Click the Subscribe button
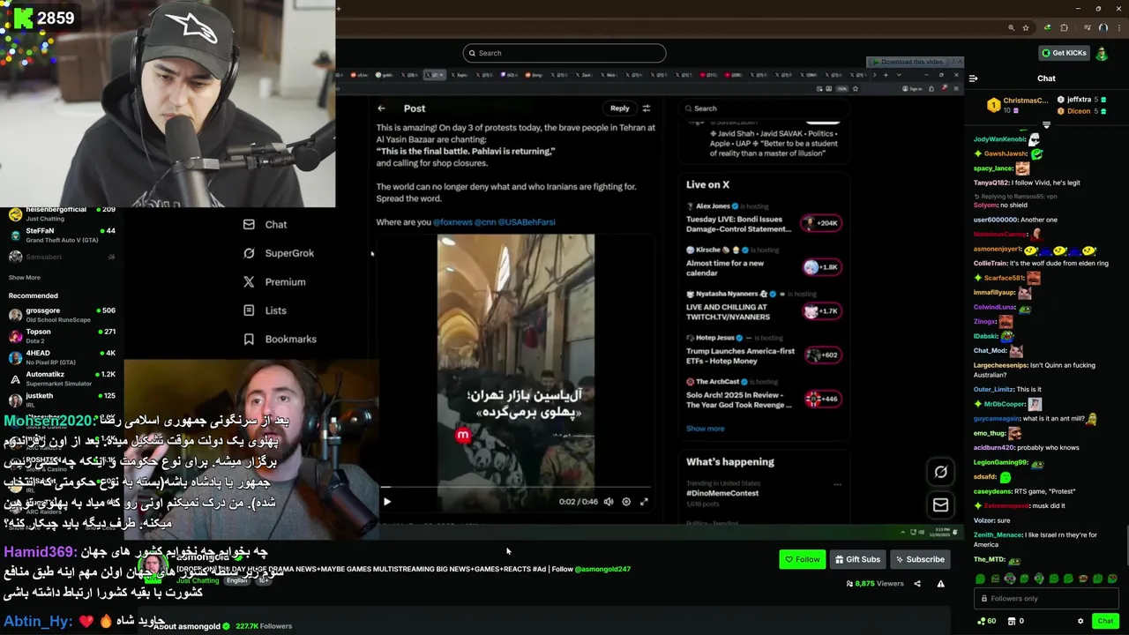The image size is (1129, 635). point(919,559)
